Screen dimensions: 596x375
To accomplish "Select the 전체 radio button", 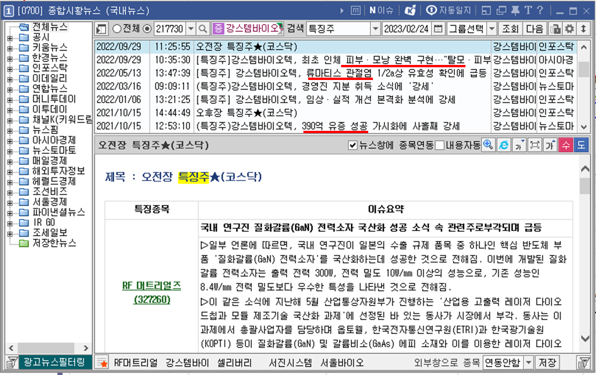I will 117,29.
